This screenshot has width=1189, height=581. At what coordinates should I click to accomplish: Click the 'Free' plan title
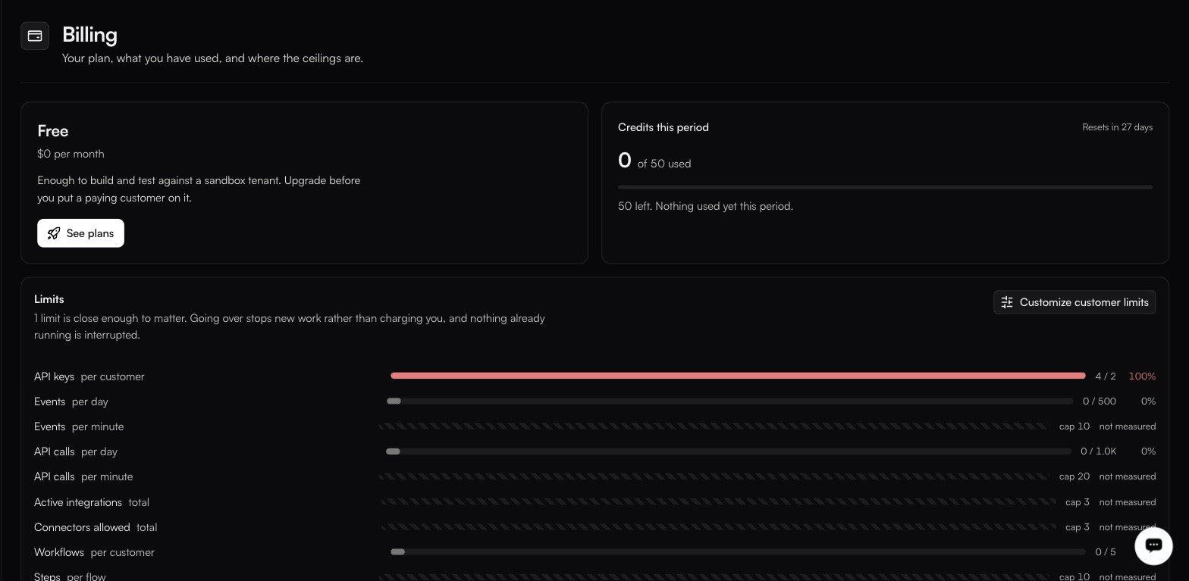tap(53, 131)
